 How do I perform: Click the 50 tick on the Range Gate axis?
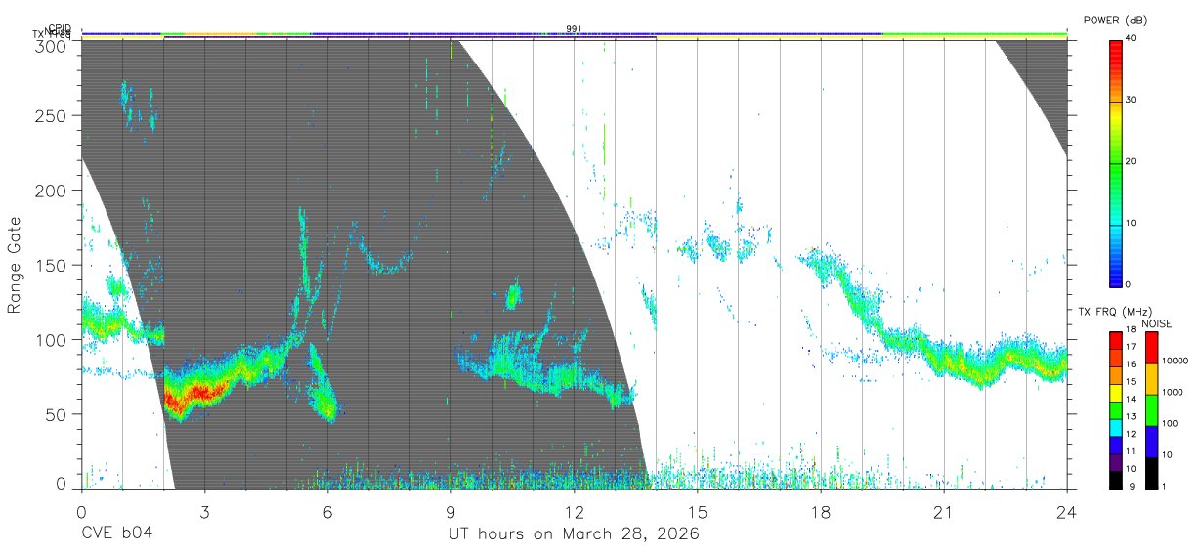pos(57,413)
